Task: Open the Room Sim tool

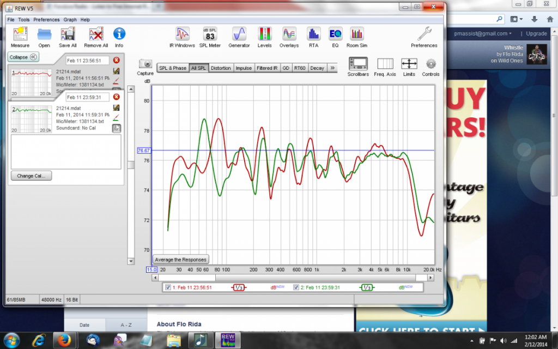Action: (356, 38)
